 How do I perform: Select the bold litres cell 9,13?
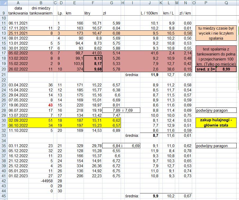click(93, 58)
